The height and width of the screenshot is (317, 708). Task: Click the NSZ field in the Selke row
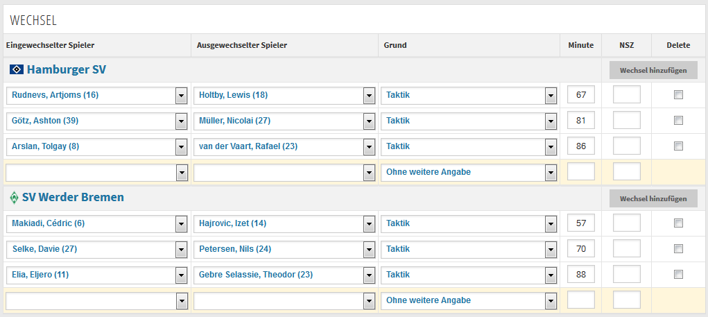[627, 249]
